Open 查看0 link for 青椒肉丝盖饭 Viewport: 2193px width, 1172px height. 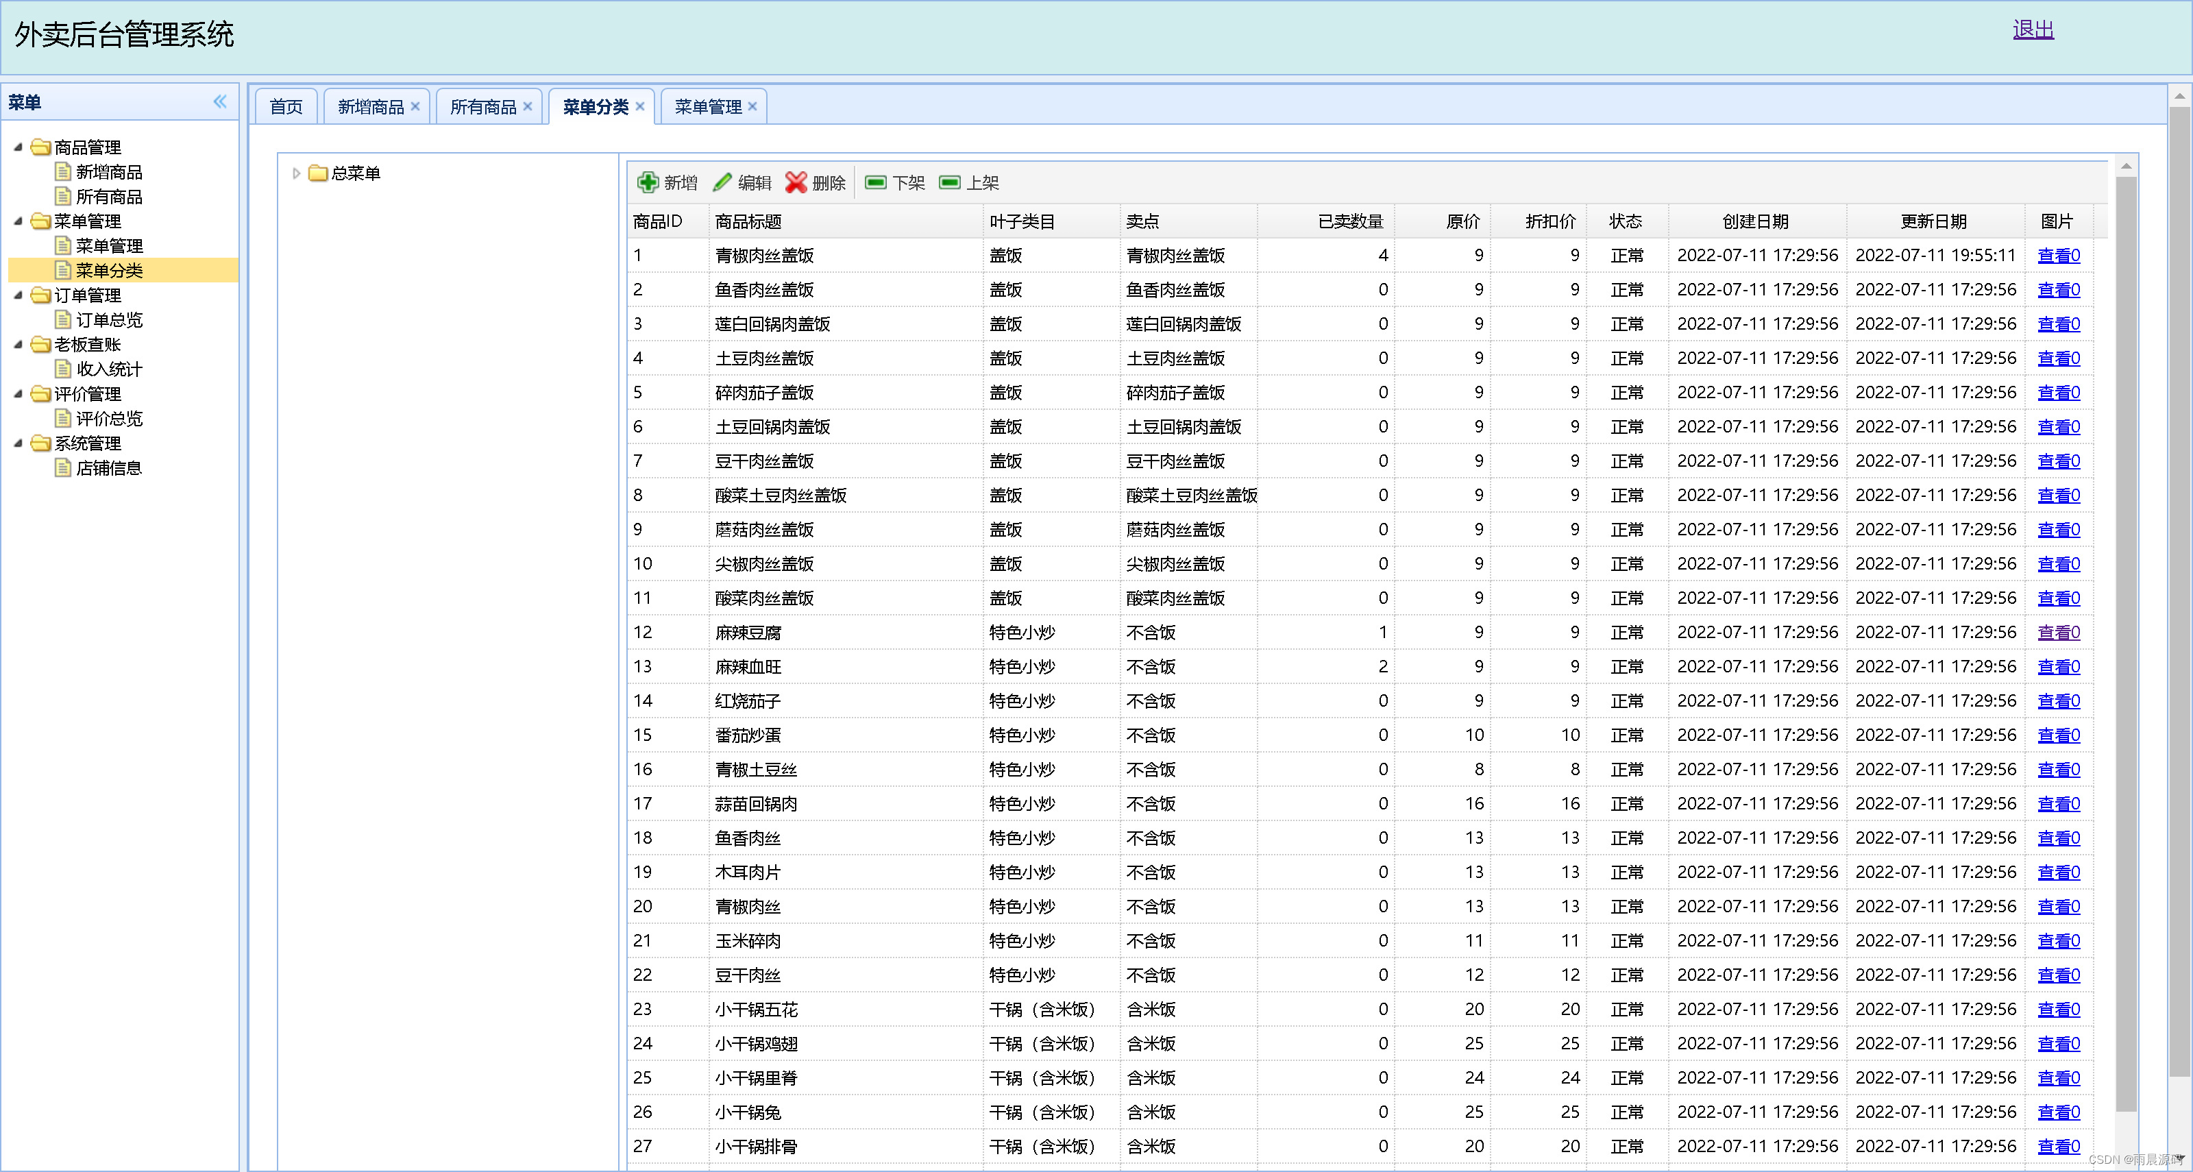click(2059, 256)
